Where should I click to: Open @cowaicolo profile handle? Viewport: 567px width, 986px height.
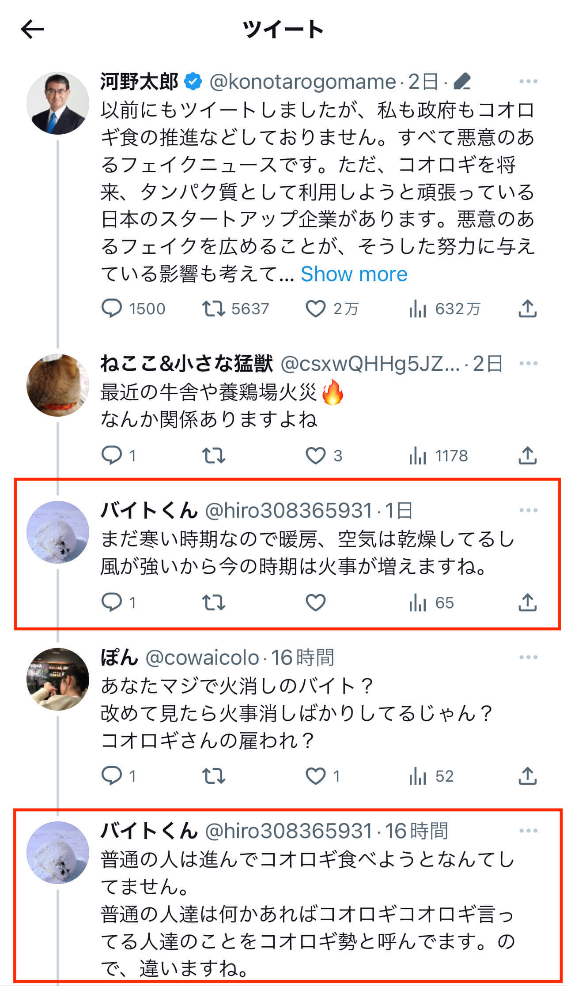[x=202, y=658]
